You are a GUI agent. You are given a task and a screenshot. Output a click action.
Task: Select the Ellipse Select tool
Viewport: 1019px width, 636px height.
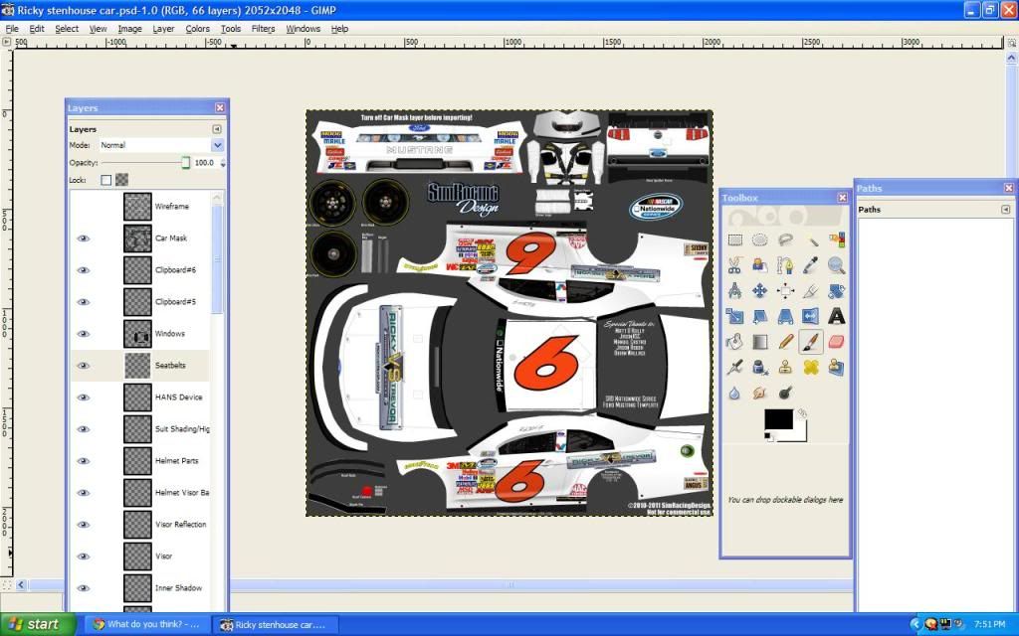tap(760, 240)
